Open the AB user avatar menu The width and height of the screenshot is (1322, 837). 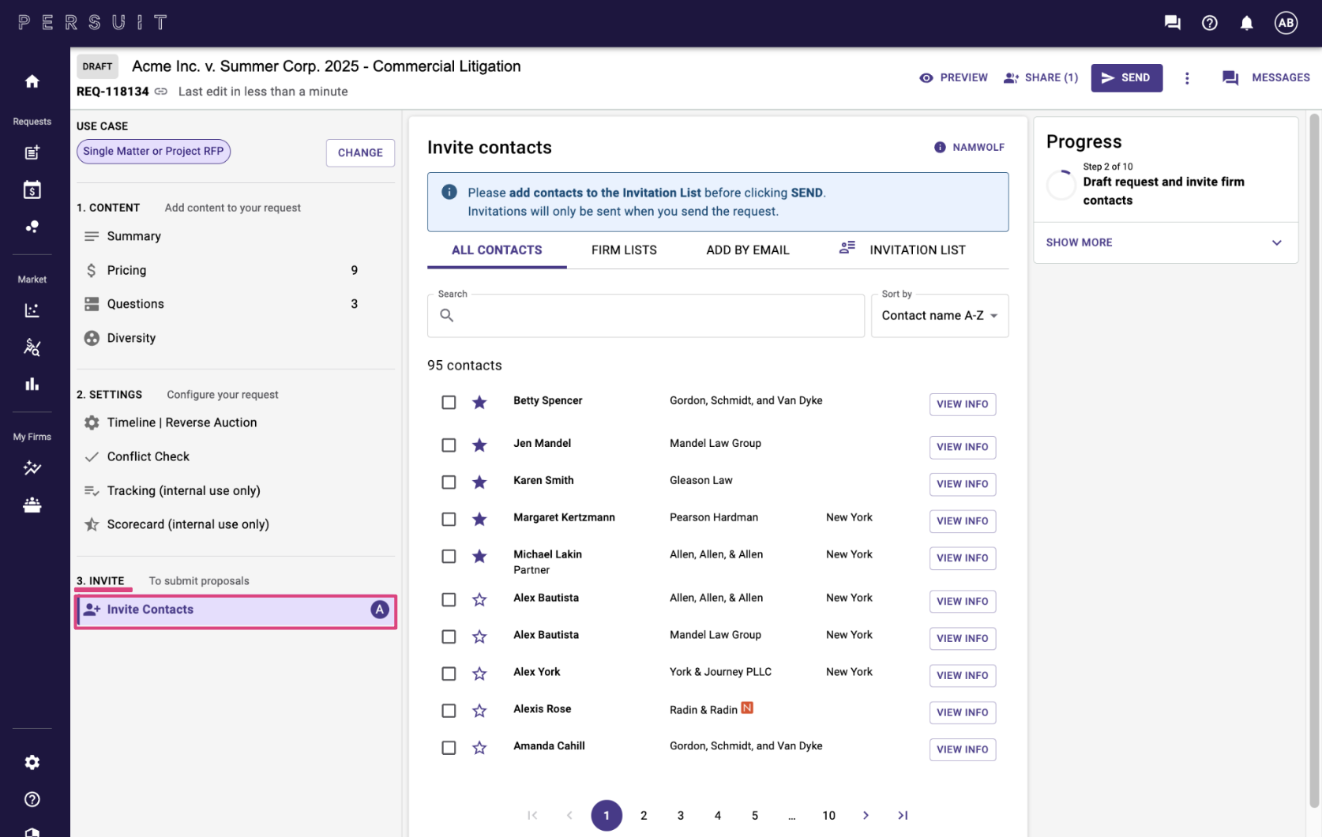coord(1286,23)
